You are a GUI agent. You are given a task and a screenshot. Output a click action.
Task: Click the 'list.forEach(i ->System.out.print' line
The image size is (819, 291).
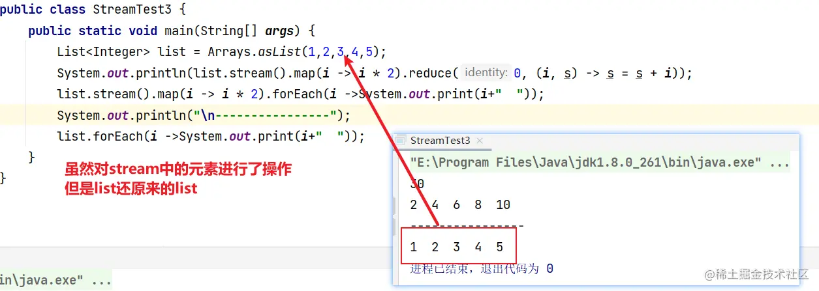tap(211, 136)
